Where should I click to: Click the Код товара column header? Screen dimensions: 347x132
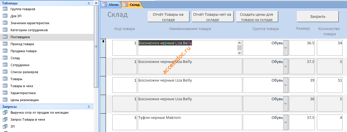[x=125, y=29]
